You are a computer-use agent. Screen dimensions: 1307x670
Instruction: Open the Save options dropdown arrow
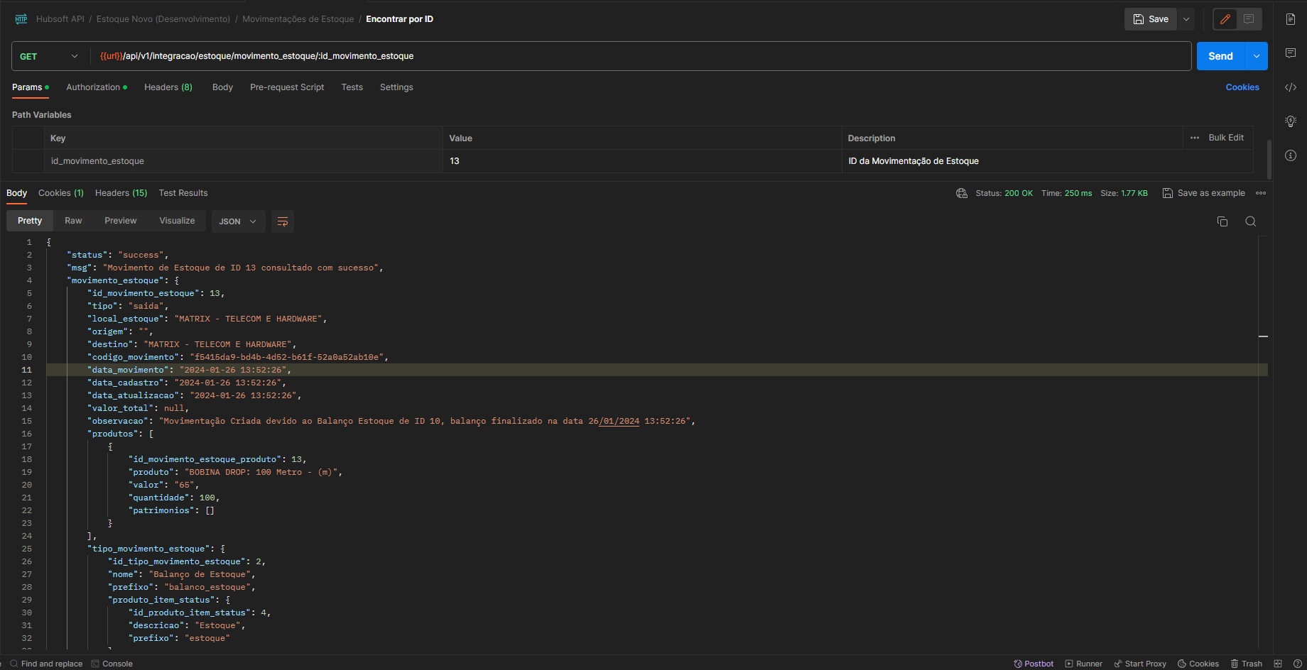(1186, 19)
